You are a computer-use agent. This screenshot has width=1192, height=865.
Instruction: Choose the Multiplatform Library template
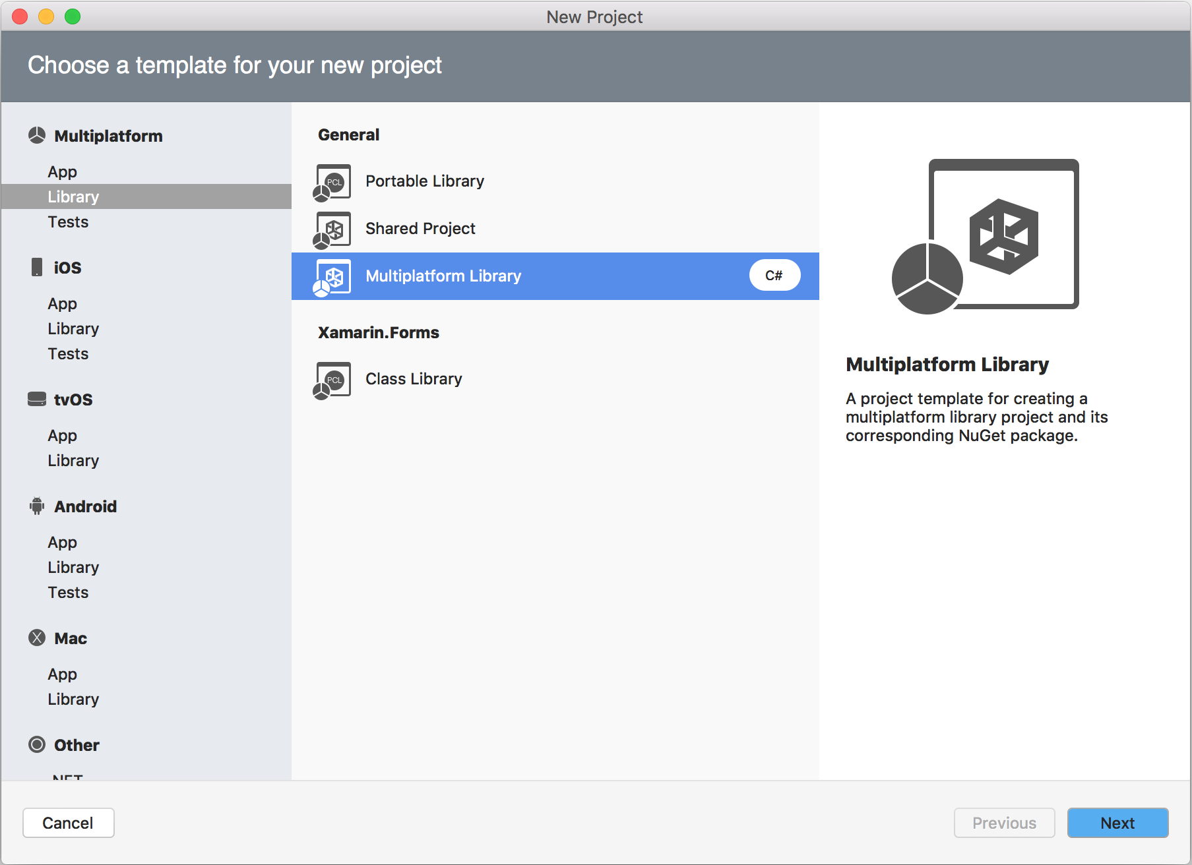[x=555, y=276]
